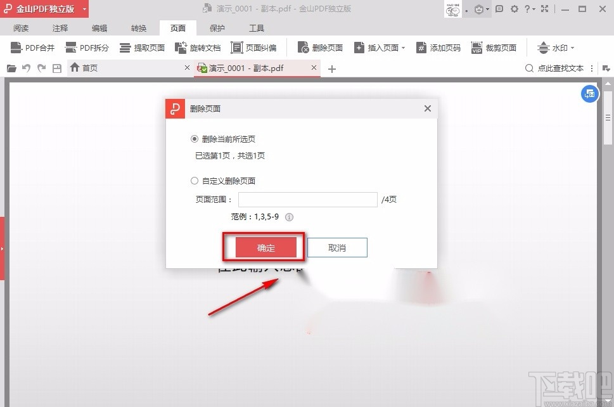The width and height of the screenshot is (614, 407).
Task: Click the 提取页面 extract pages icon
Action: pos(142,47)
